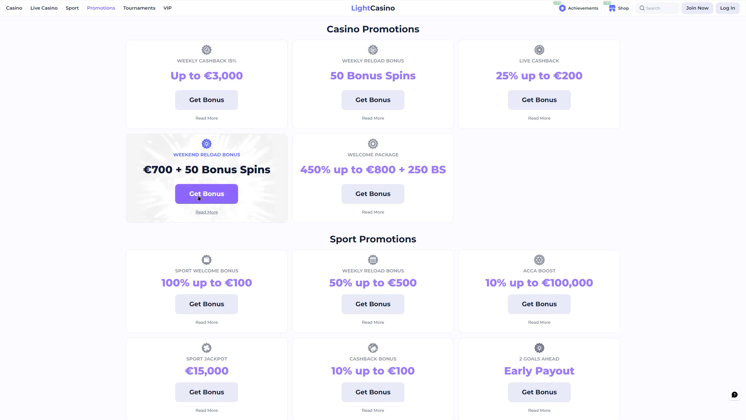Open the Shop storefront icon
The height and width of the screenshot is (420, 746).
[612, 8]
